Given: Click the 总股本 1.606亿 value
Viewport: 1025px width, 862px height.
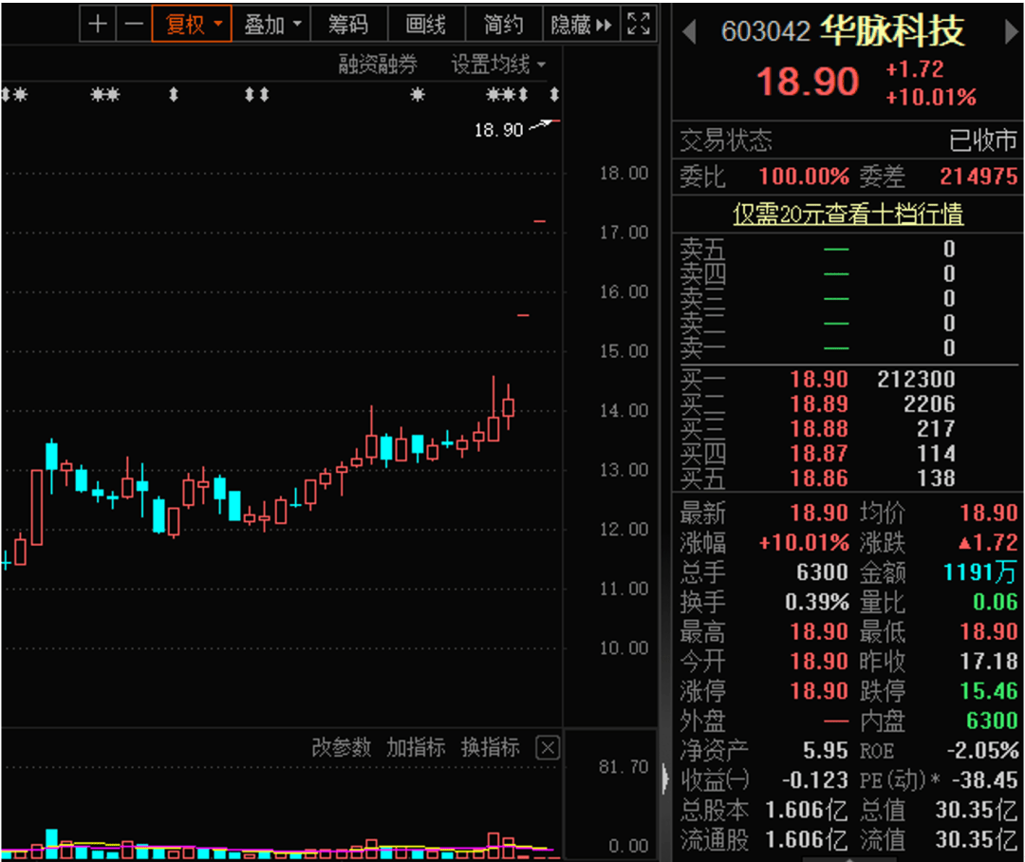Looking at the screenshot, I should 807,811.
